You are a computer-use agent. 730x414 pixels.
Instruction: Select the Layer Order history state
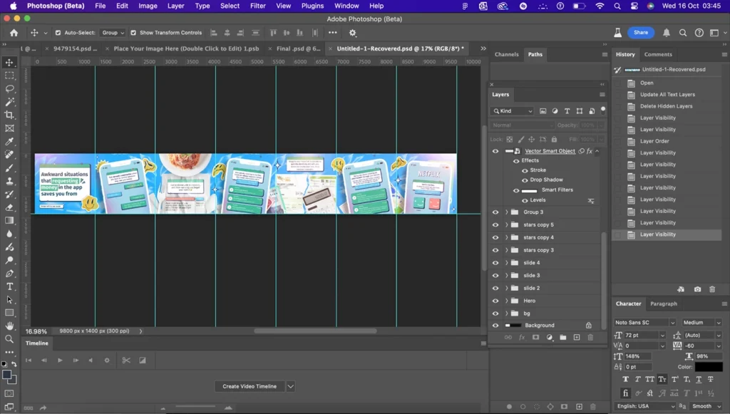(x=654, y=141)
